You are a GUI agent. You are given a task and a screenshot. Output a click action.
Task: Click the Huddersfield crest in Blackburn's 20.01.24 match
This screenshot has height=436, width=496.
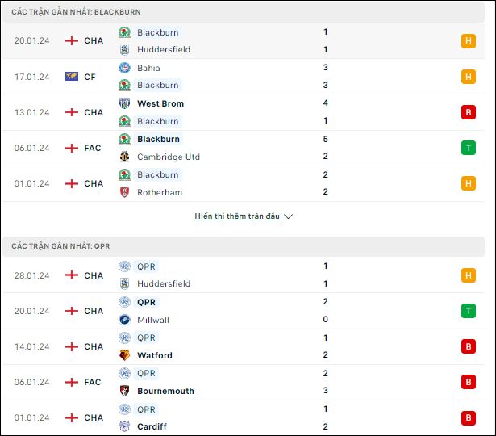tap(125, 50)
